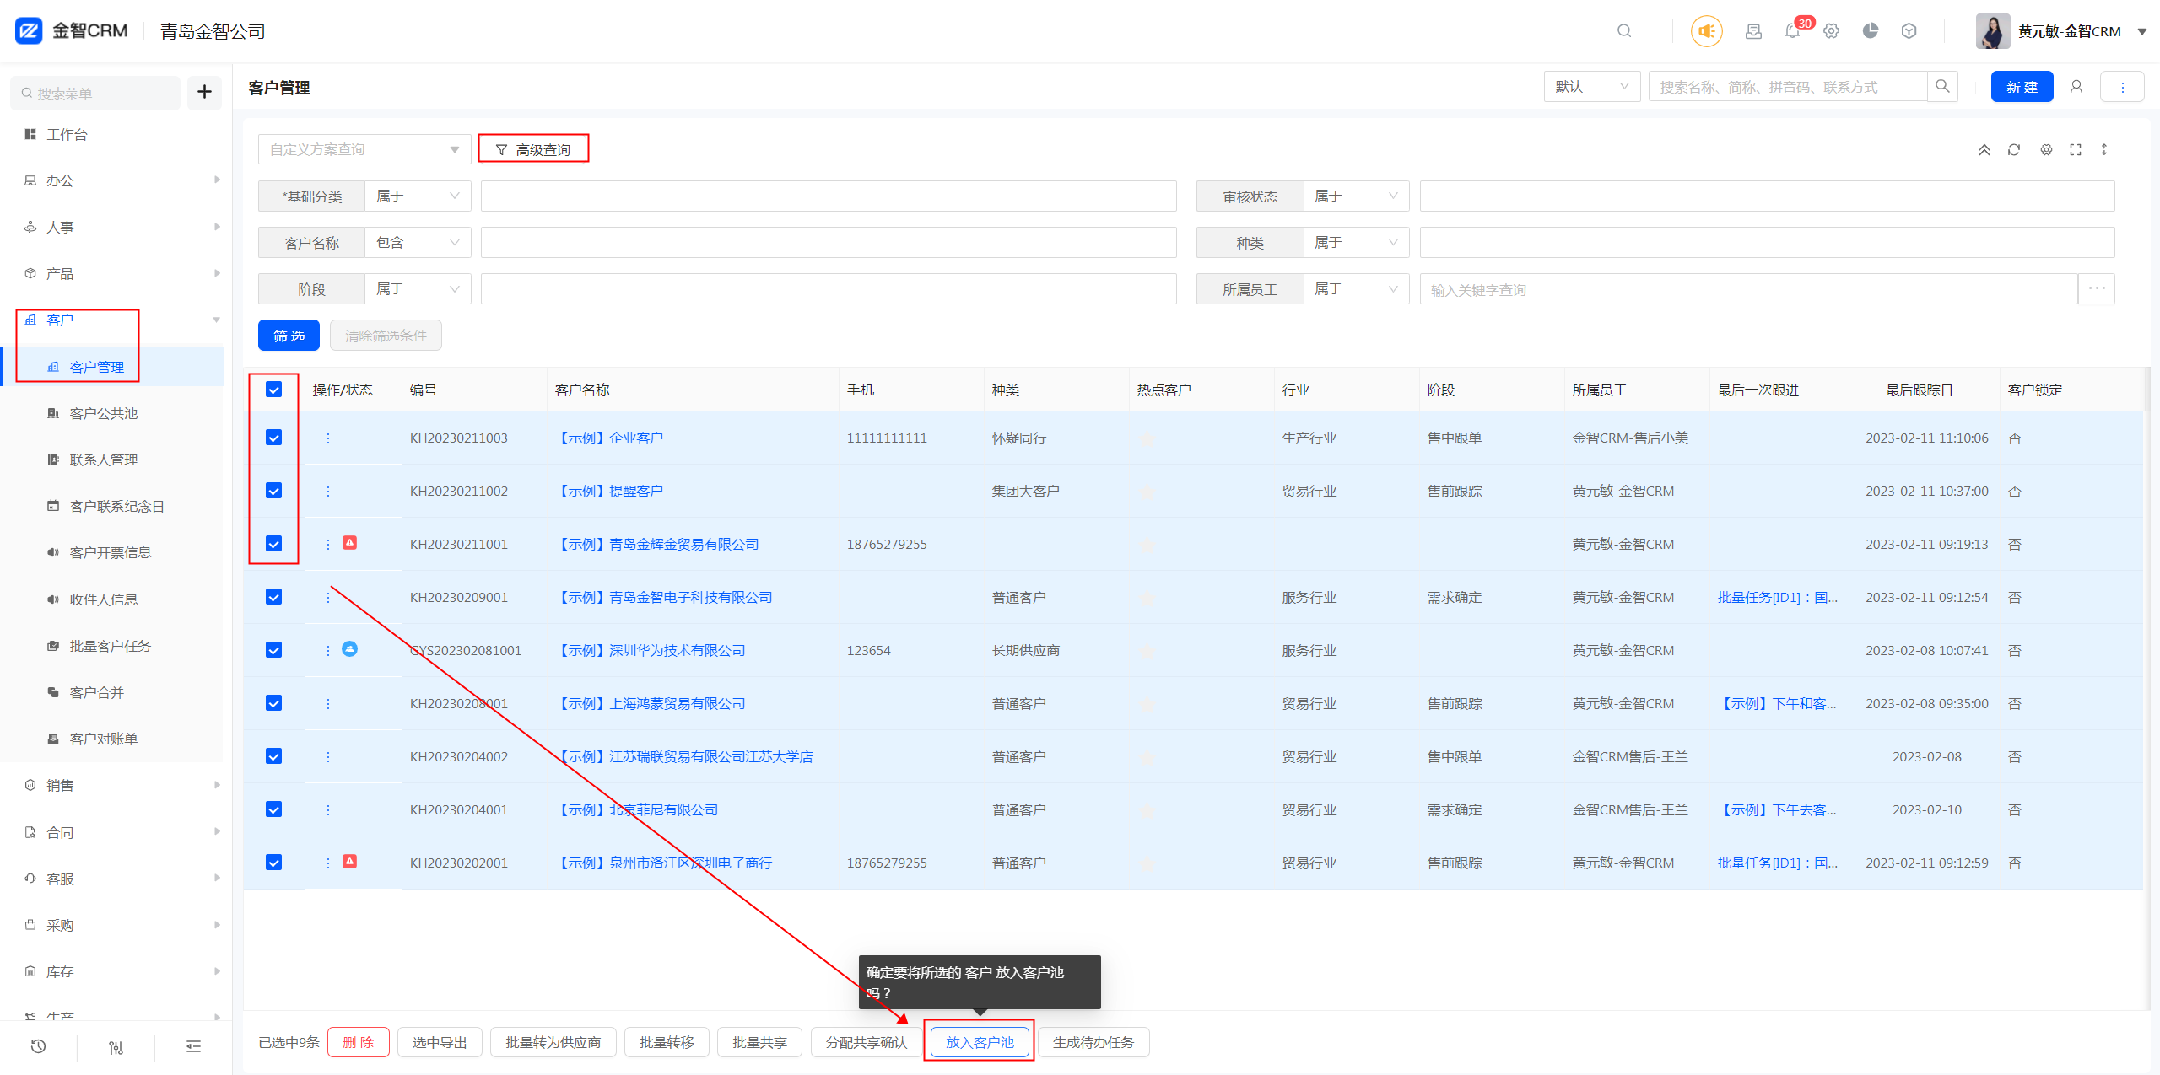Uncheck row KH20230208001 checkbox
Image resolution: width=2160 pixels, height=1075 pixels.
(x=273, y=703)
